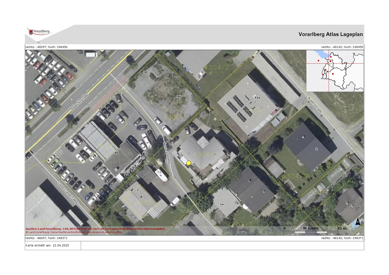The image size is (389, 275).
Task: Click the north arrow compass icon
Action: point(358,222)
